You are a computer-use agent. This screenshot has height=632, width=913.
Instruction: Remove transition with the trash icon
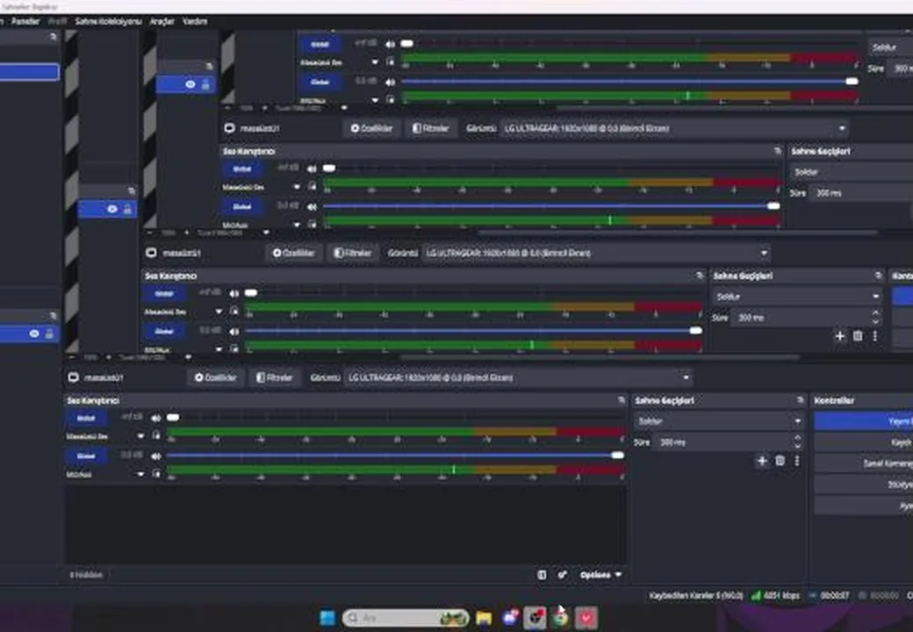click(x=780, y=461)
